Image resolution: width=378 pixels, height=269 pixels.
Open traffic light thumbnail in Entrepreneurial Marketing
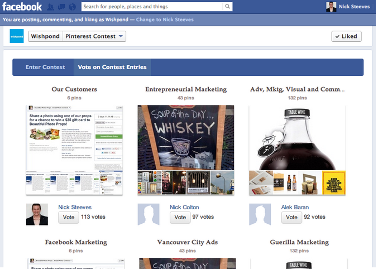click(x=150, y=182)
